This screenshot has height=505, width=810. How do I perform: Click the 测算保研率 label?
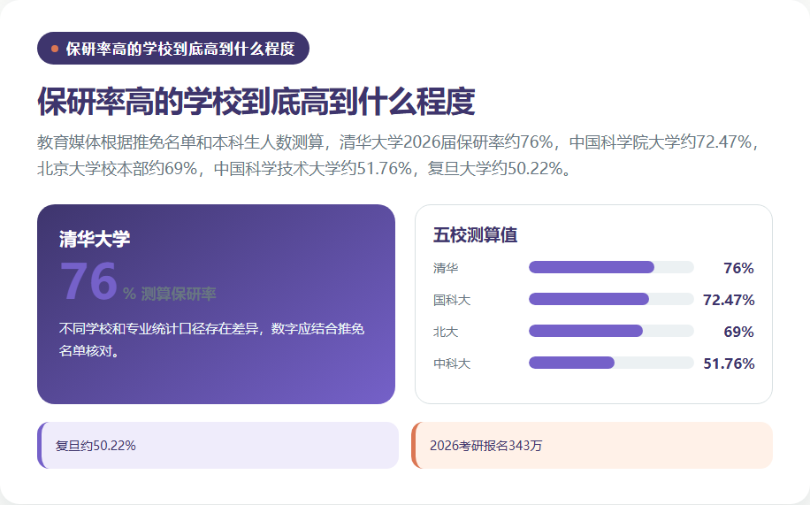pos(179,294)
